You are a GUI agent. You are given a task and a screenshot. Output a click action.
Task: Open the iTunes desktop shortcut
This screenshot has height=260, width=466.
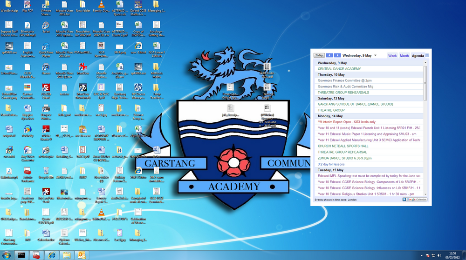[x=46, y=69]
